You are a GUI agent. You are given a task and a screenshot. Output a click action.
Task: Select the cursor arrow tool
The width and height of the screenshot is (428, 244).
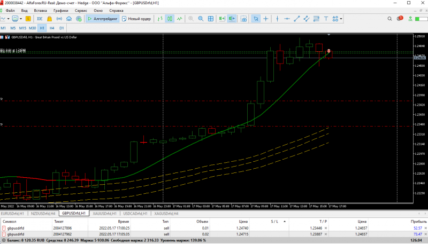click(256, 19)
